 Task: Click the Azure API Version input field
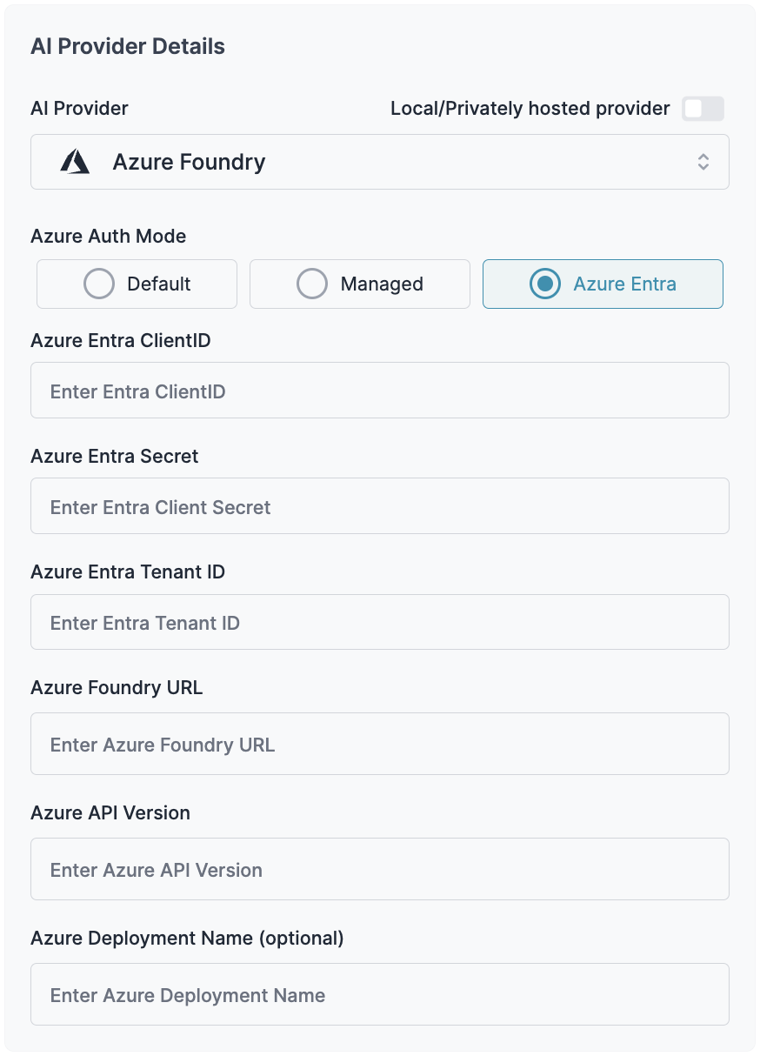coord(379,869)
